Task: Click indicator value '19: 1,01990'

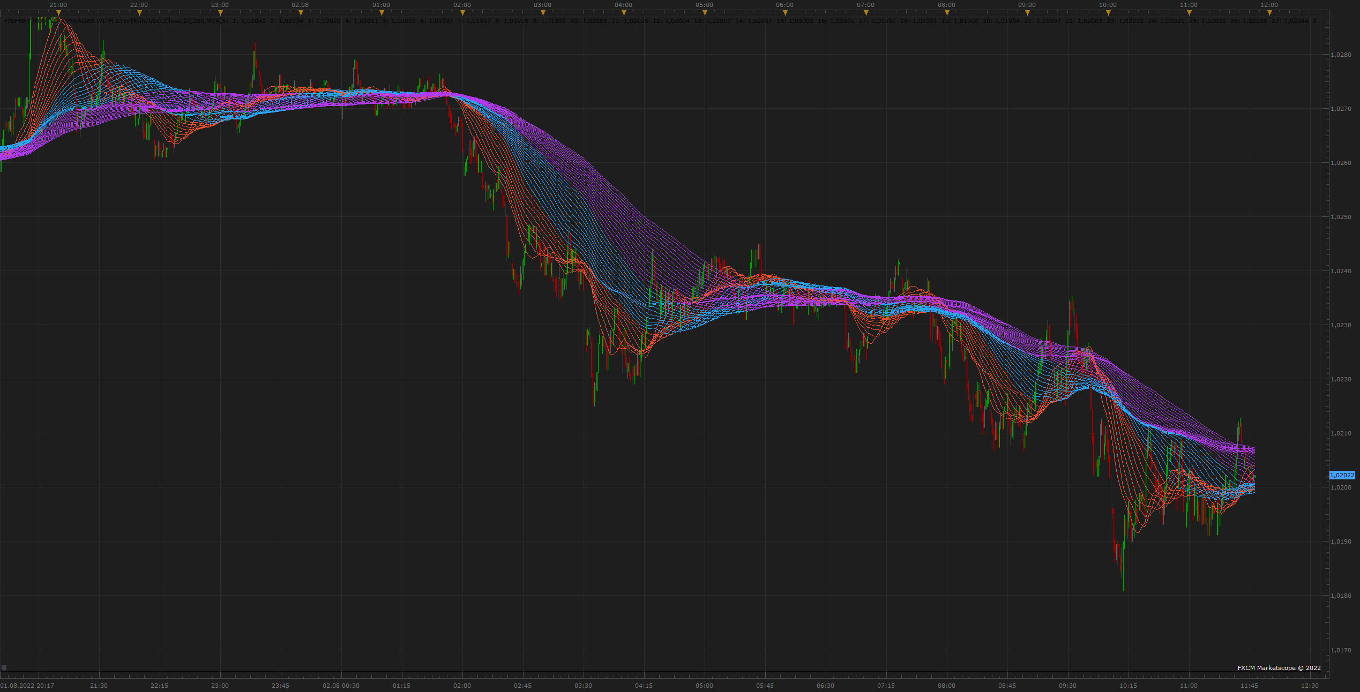Action: (x=960, y=21)
